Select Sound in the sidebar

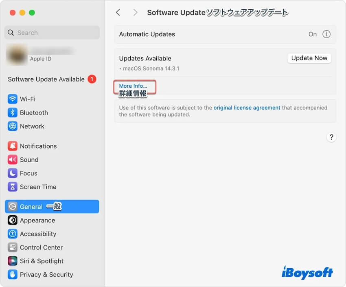pyautogui.click(x=28, y=159)
